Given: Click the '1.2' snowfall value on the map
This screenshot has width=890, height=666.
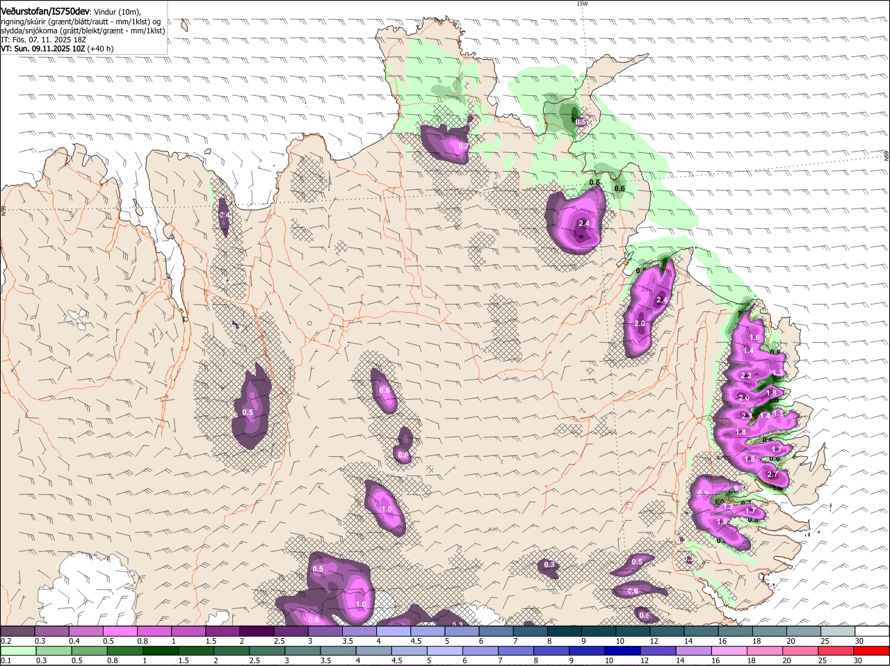Looking at the screenshot, I should tap(728, 507).
